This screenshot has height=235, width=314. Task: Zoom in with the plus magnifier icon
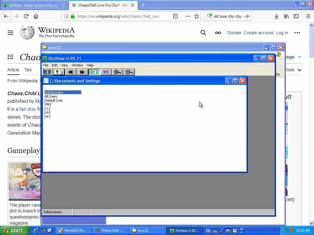(117, 72)
